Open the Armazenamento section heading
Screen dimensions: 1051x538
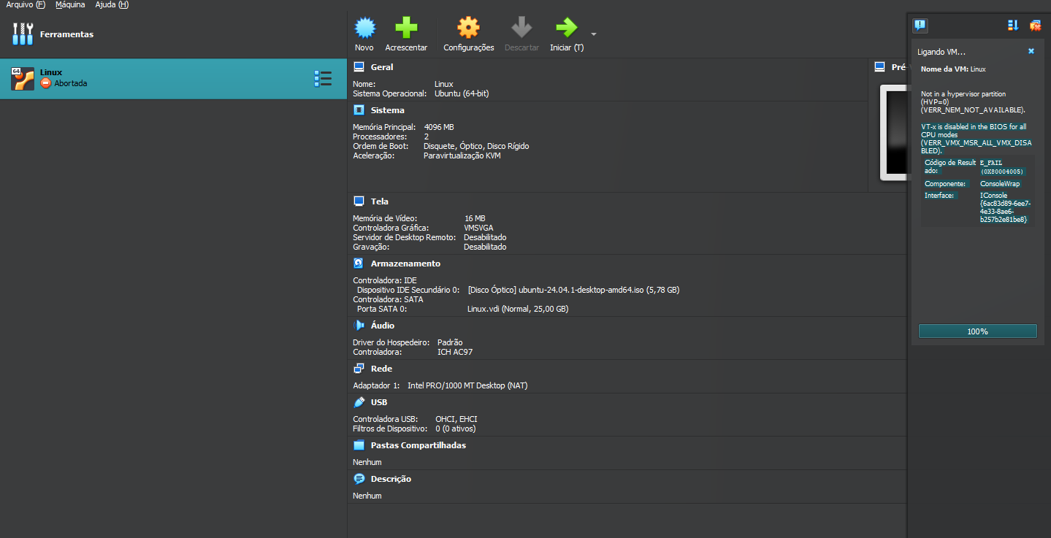point(405,264)
